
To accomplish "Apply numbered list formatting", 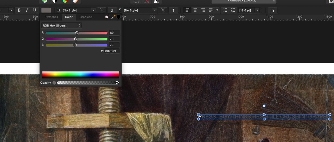I will (x=233, y=10).
